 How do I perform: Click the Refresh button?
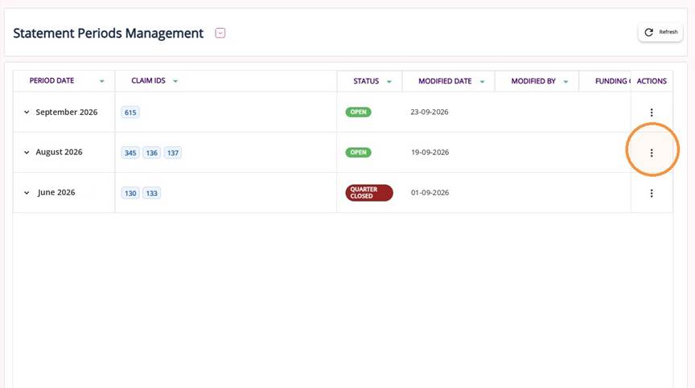point(660,32)
